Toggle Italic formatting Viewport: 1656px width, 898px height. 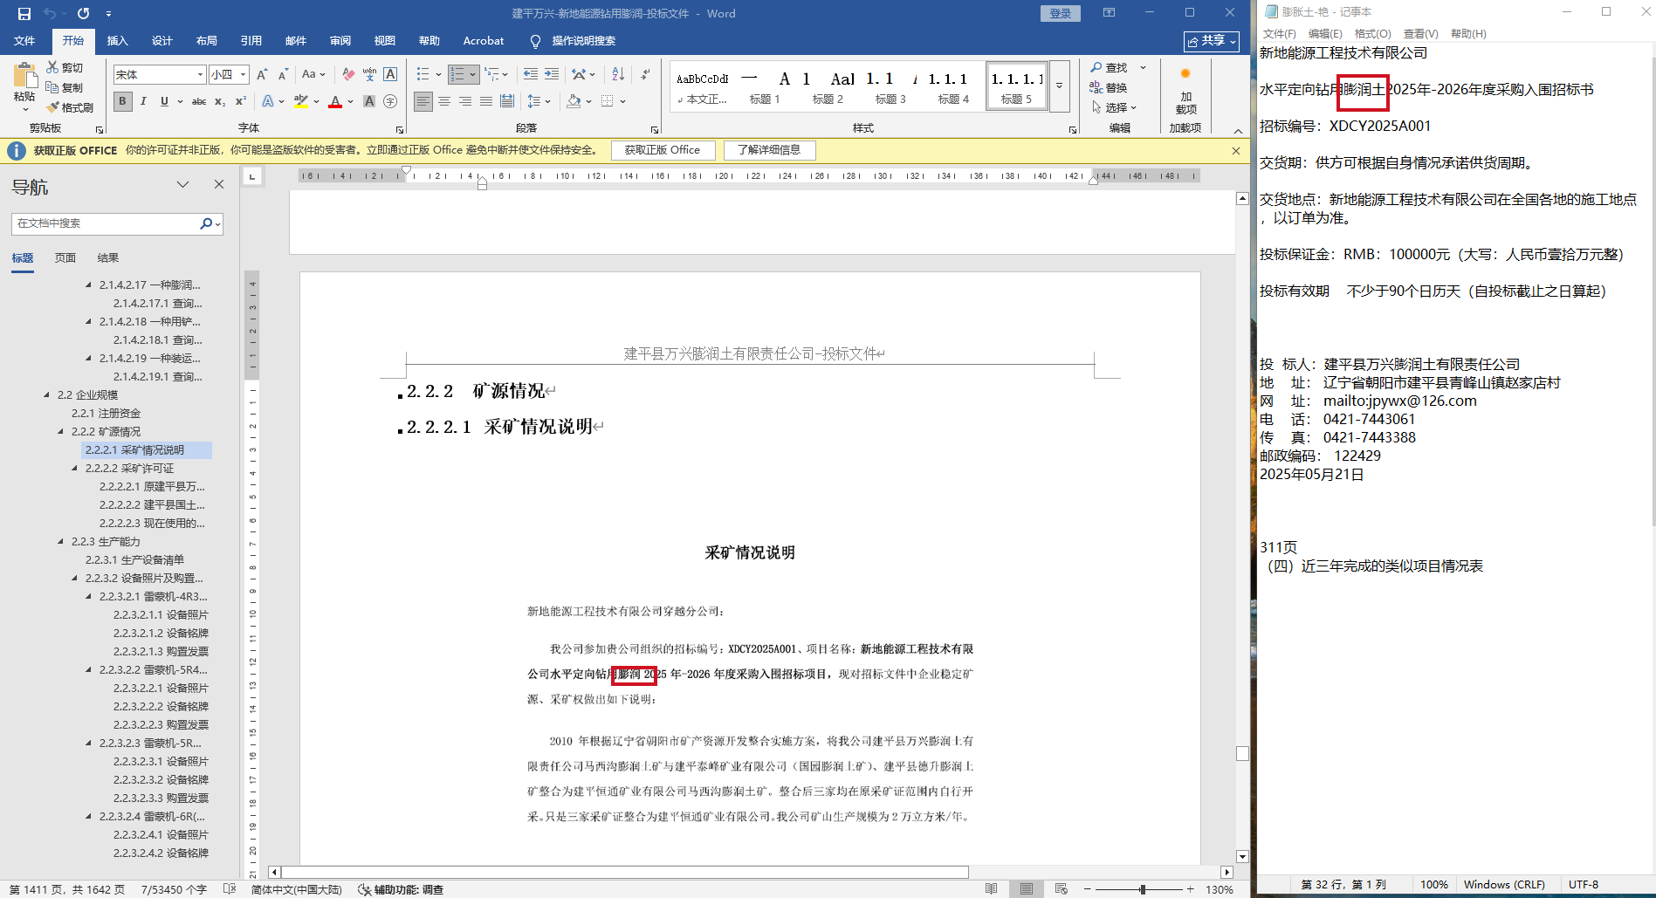(143, 101)
